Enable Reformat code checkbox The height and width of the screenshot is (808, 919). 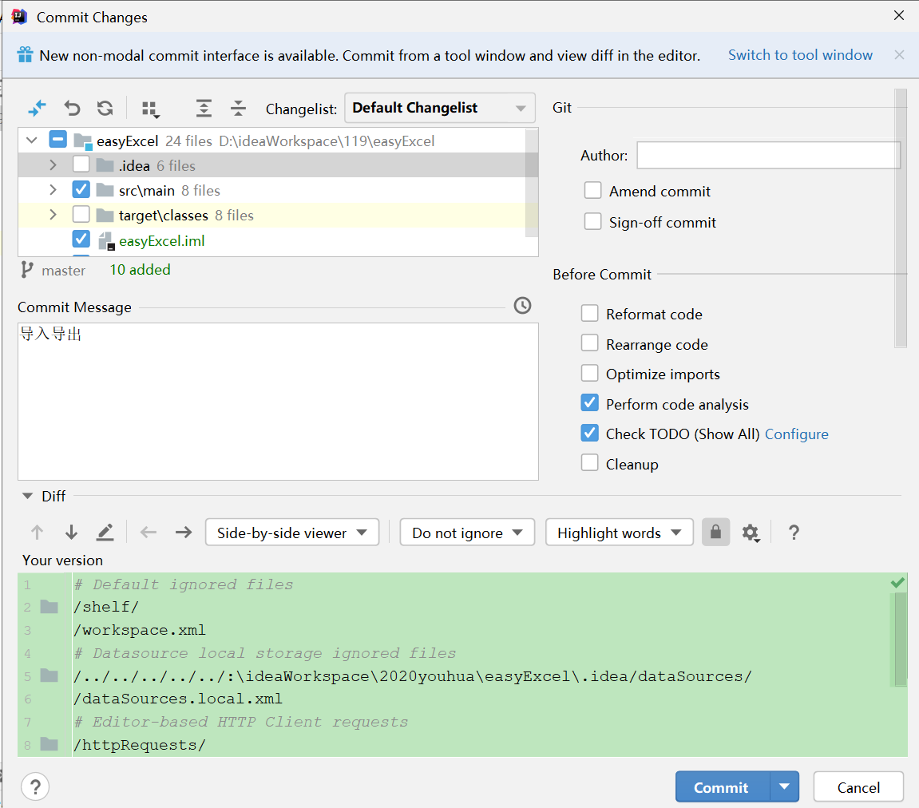589,314
